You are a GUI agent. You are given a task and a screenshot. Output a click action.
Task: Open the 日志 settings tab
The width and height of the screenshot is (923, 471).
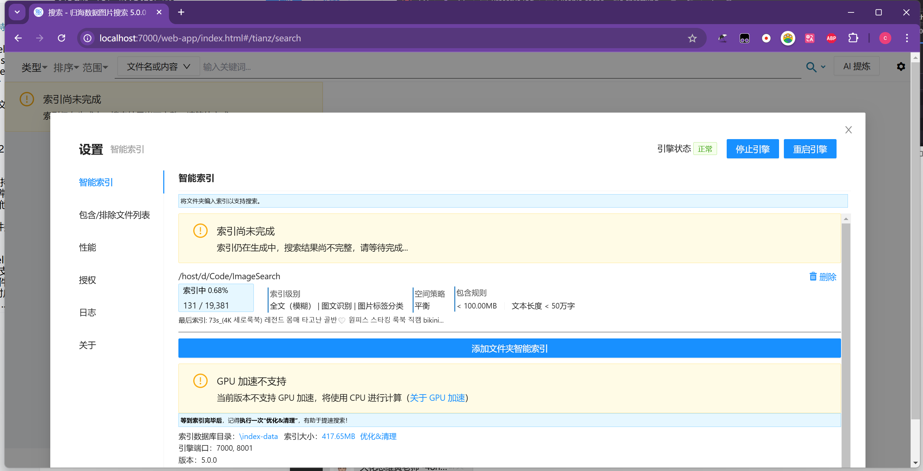pyautogui.click(x=87, y=313)
